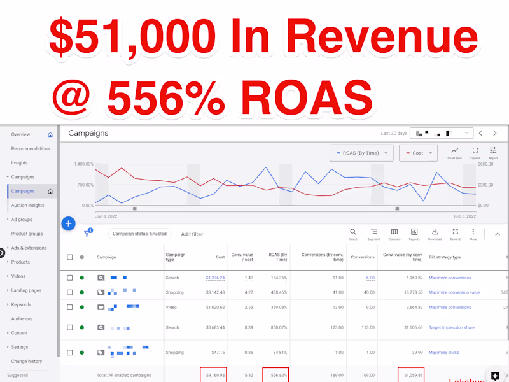Expand Ads & extensions in sidebar
The image size is (509, 382).
[8, 248]
